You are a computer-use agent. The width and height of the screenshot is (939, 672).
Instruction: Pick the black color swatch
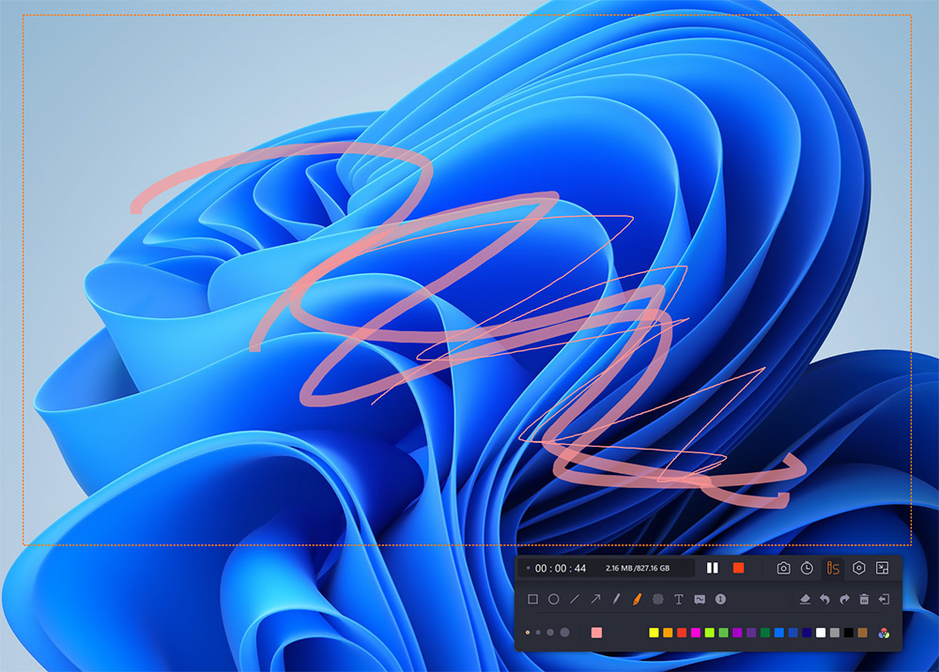click(849, 633)
